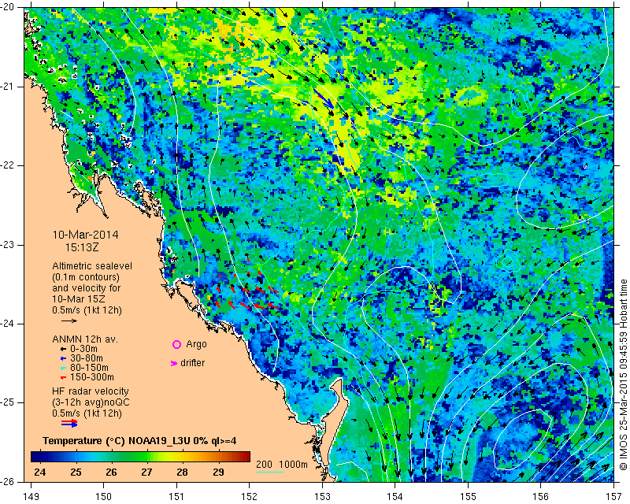Click the magenta Argo circle legend symbol
The height and width of the screenshot is (504, 630).
coord(176,344)
